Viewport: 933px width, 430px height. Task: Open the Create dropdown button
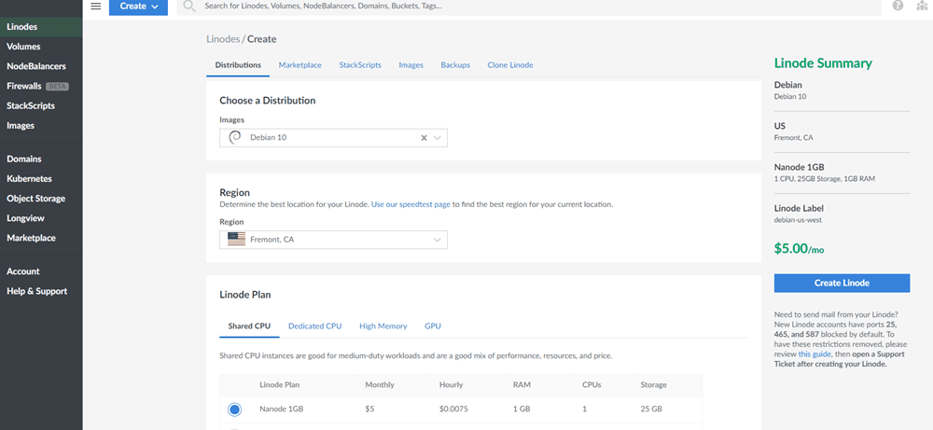[138, 7]
